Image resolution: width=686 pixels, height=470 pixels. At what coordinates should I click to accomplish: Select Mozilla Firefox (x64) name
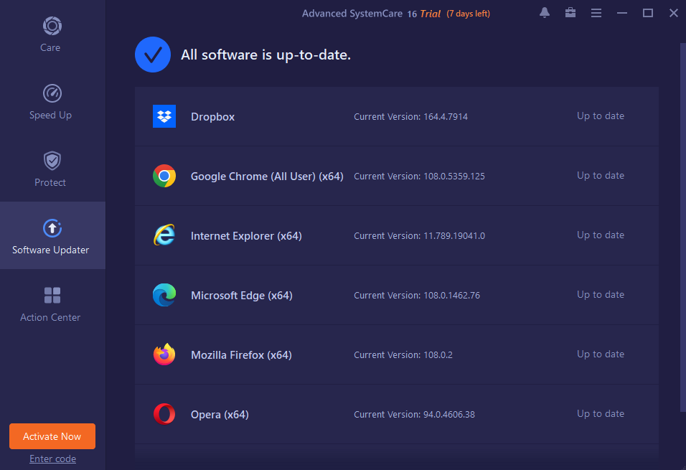[241, 355]
